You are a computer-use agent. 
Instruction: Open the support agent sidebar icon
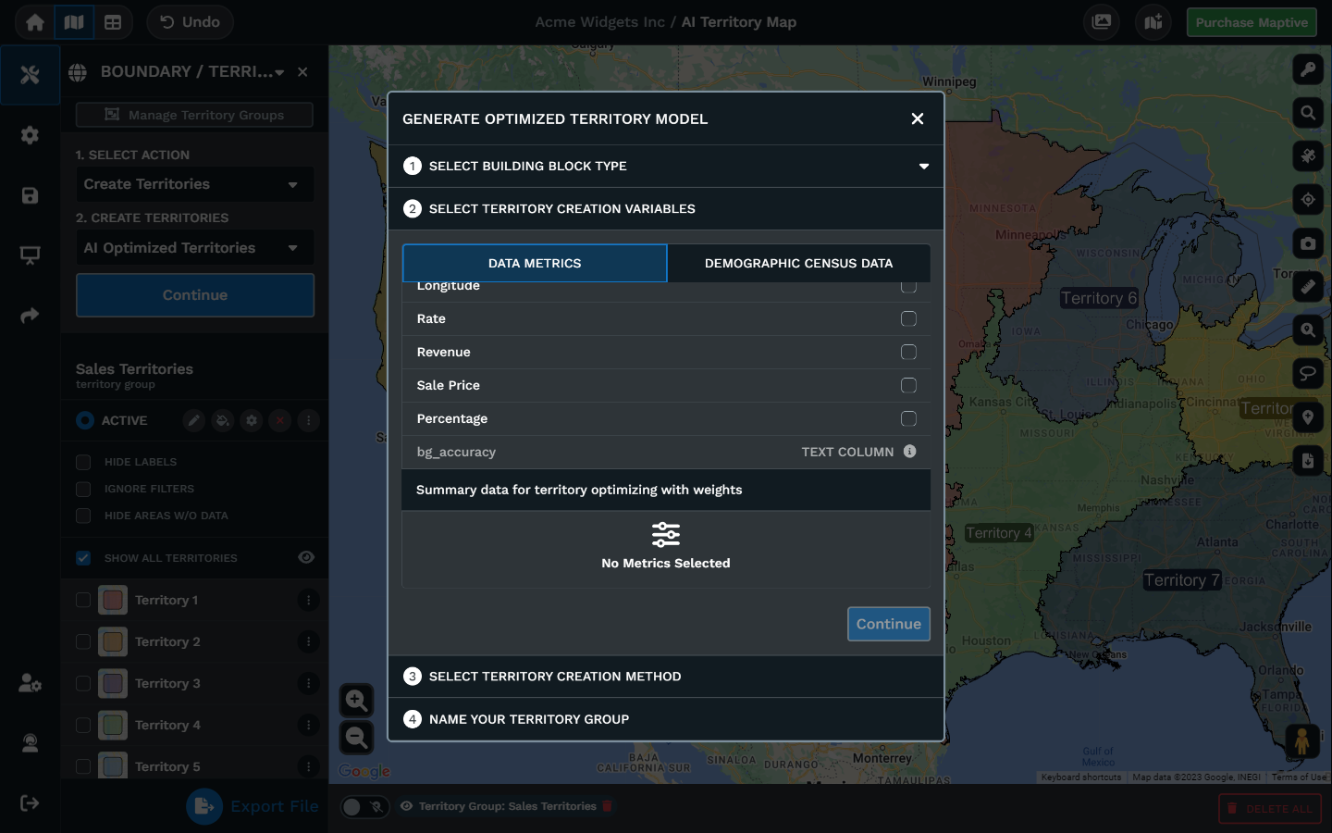30,743
